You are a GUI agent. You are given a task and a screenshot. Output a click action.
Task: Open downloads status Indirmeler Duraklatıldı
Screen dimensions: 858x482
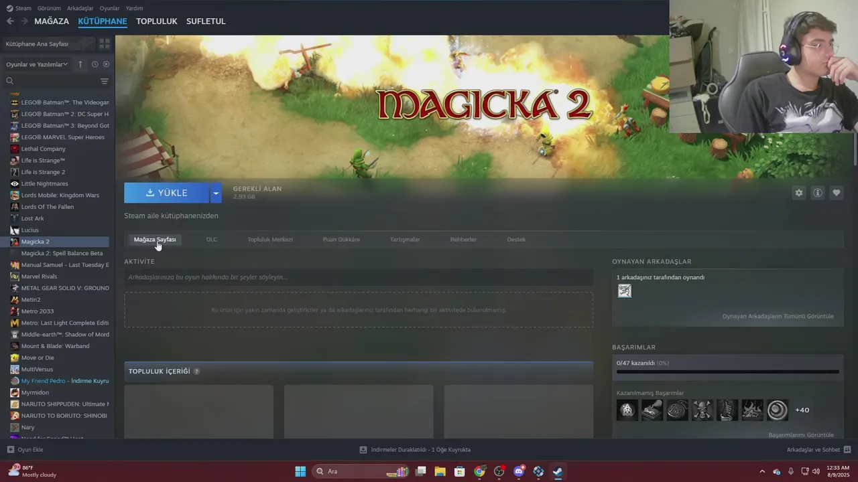point(415,450)
